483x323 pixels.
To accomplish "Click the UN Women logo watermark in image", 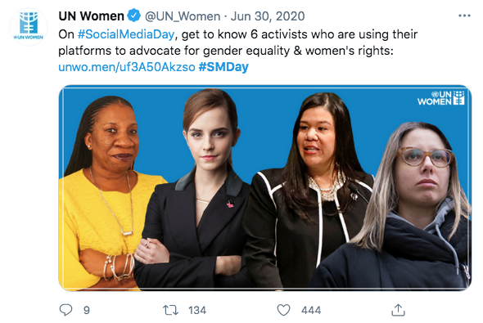I will 440,98.
